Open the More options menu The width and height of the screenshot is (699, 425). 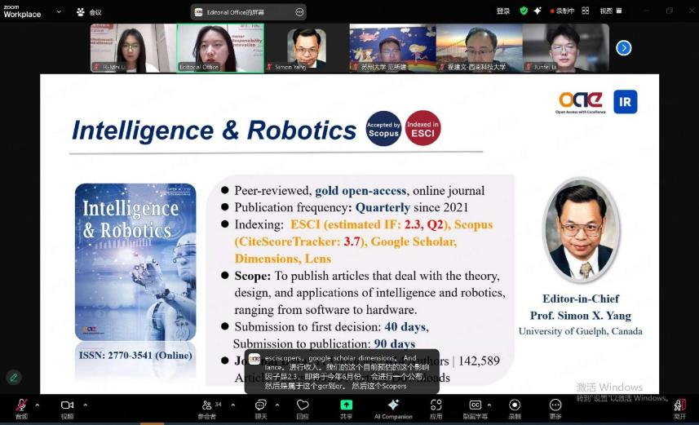point(555,405)
